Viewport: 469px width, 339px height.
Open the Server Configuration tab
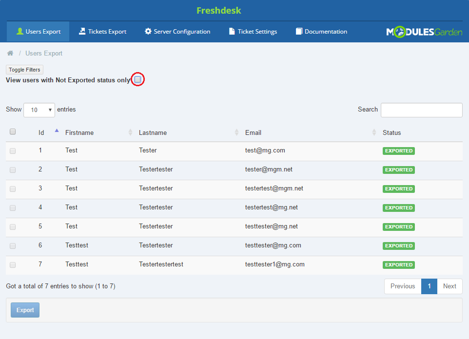point(177,31)
